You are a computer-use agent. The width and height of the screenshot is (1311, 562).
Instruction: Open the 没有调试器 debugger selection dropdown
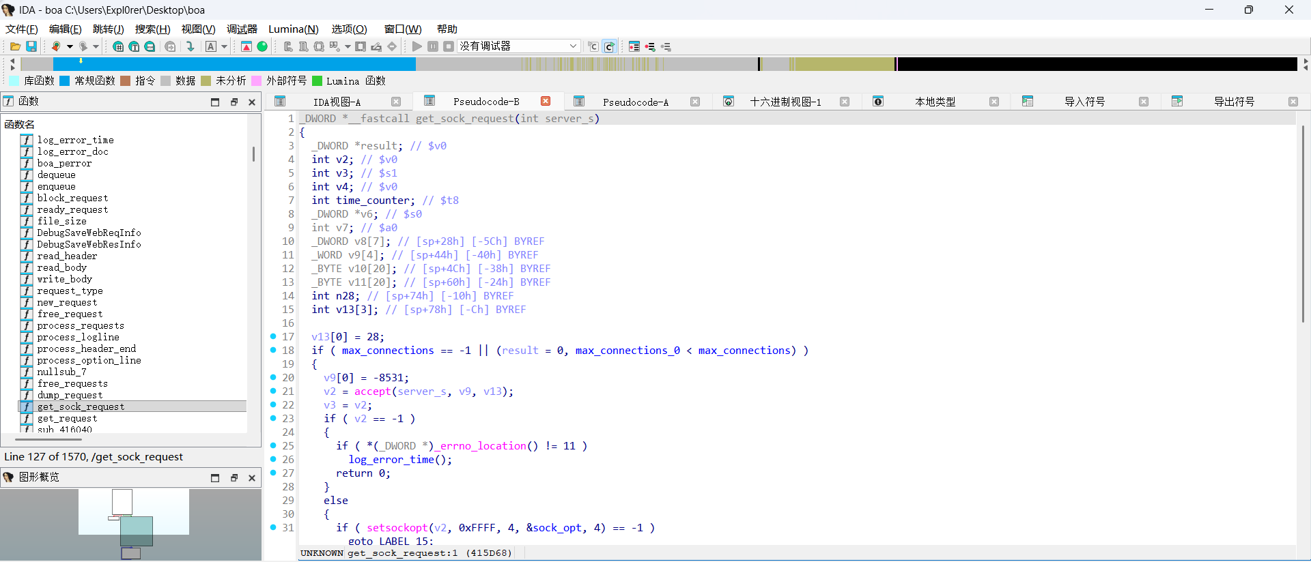tap(519, 46)
